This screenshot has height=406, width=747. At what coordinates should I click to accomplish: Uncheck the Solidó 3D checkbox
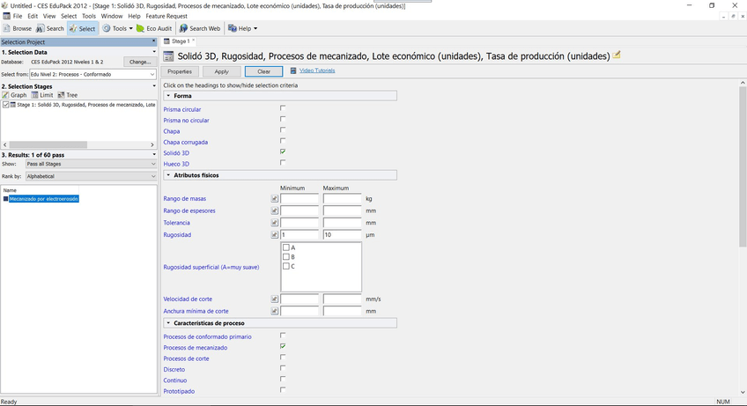pyautogui.click(x=283, y=151)
